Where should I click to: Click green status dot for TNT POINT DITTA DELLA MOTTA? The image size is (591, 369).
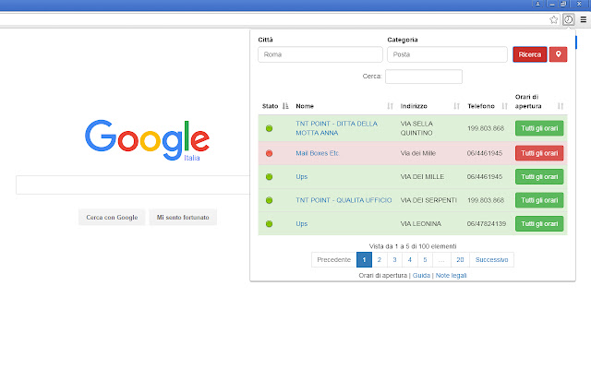269,128
